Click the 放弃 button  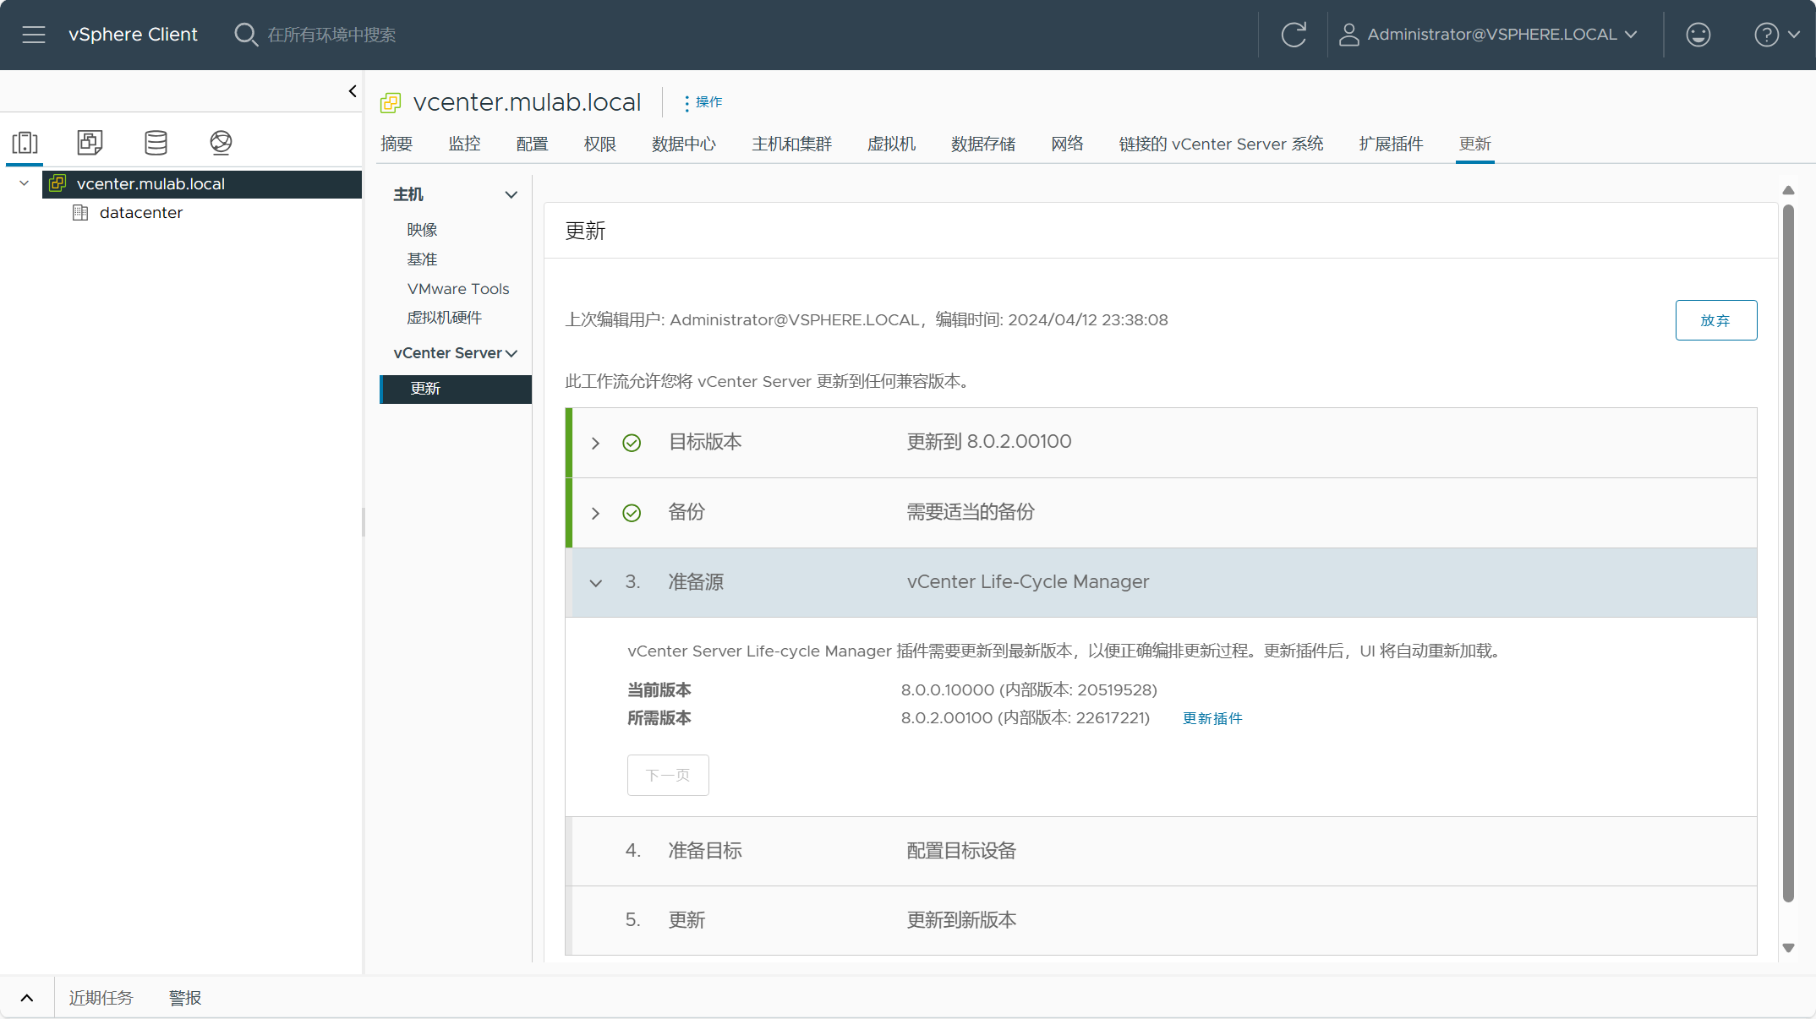1715,320
